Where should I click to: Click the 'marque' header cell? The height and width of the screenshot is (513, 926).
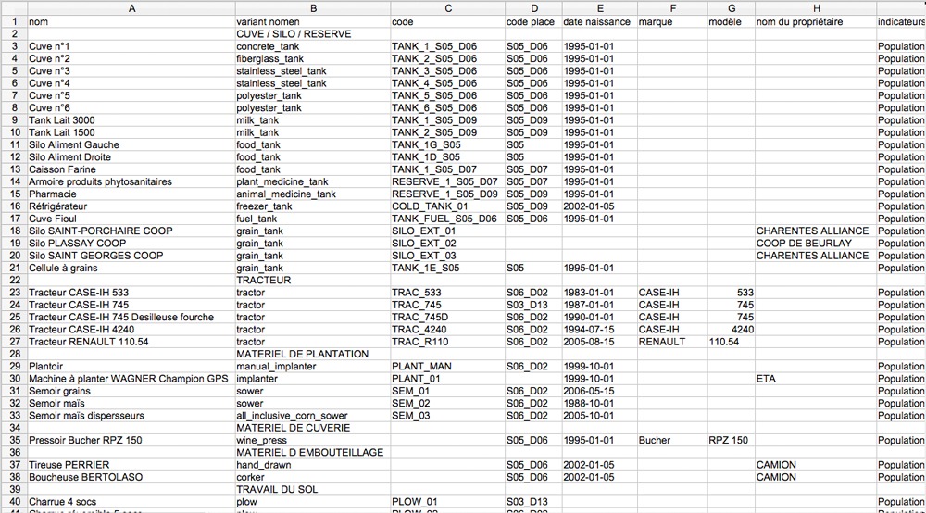pos(672,22)
